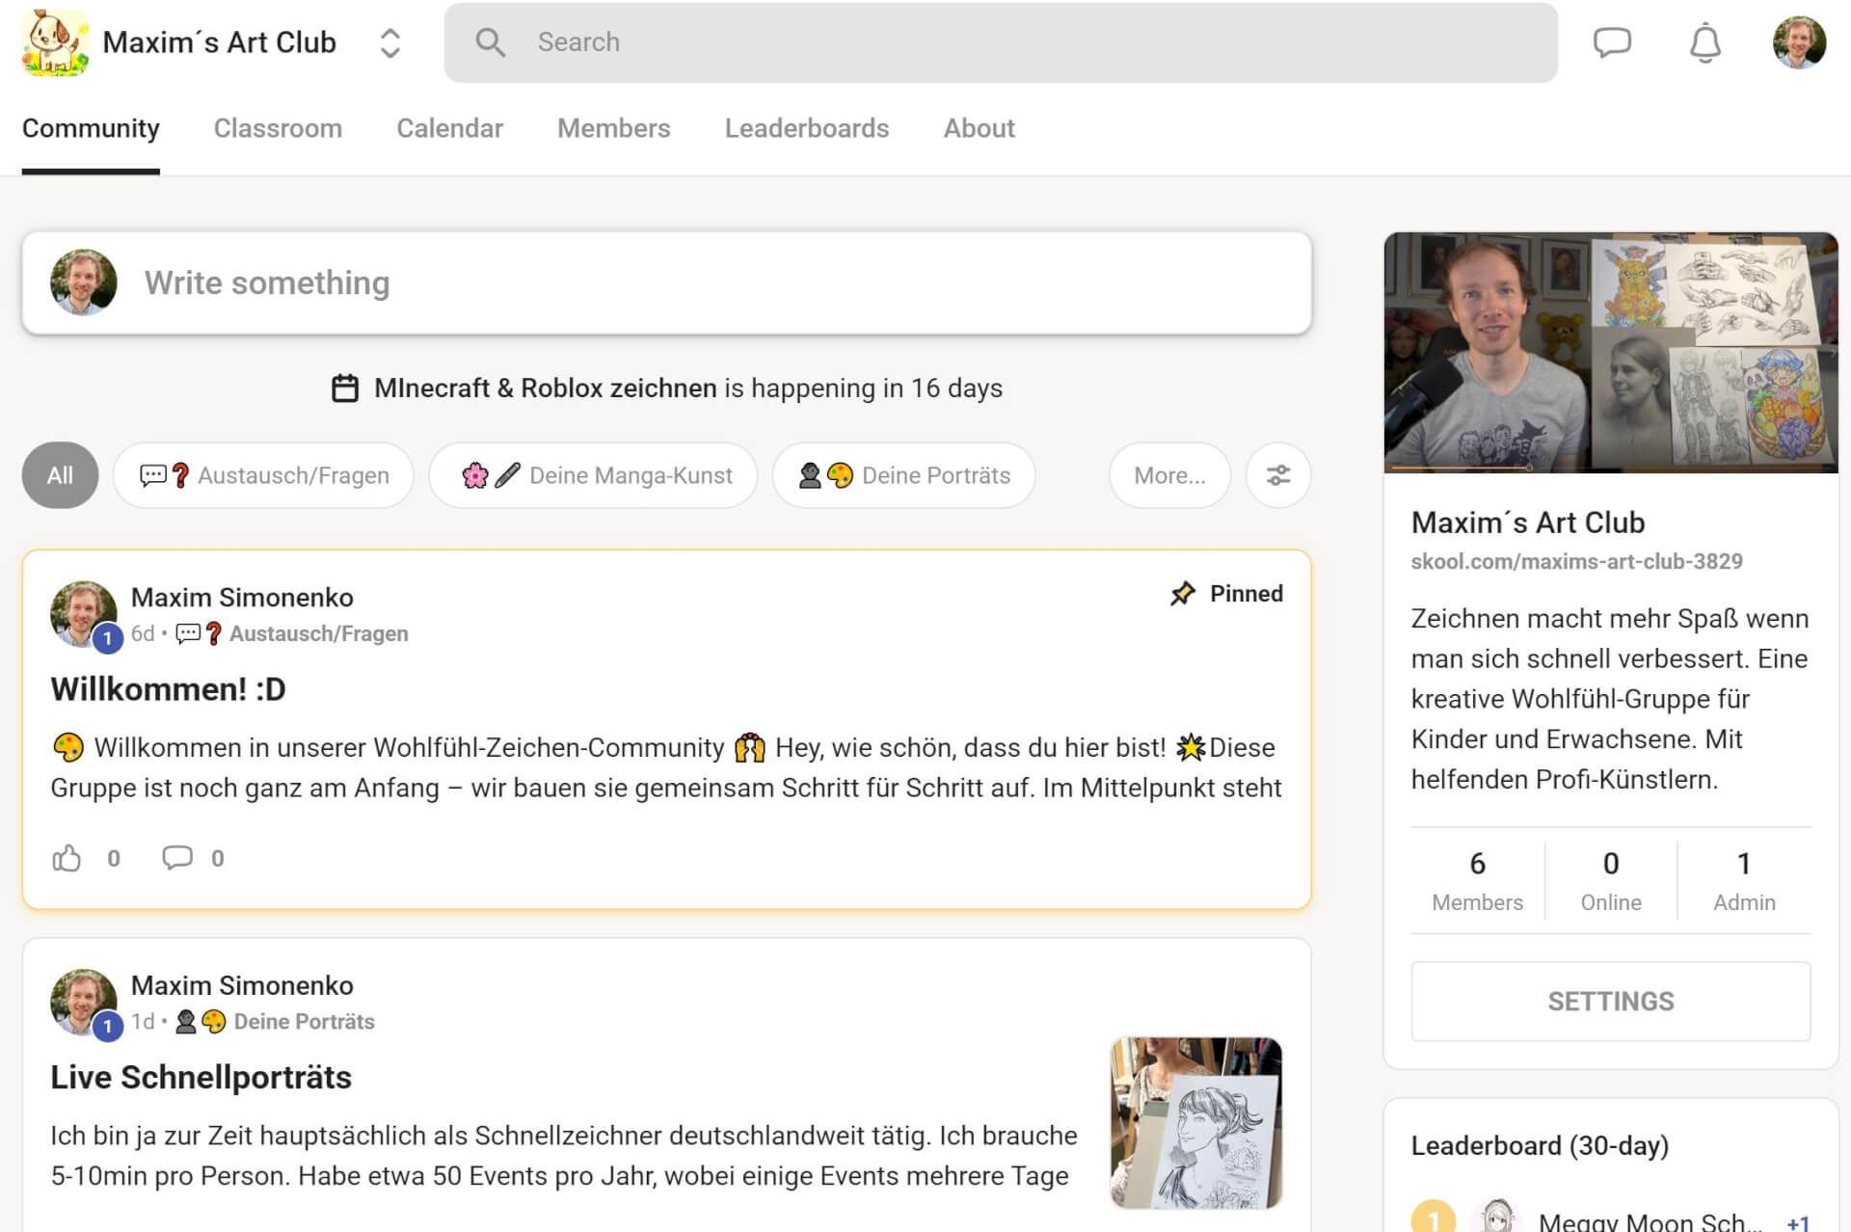Open skool.com/maxims-art-club-3829 link
The height and width of the screenshot is (1232, 1851).
point(1576,561)
